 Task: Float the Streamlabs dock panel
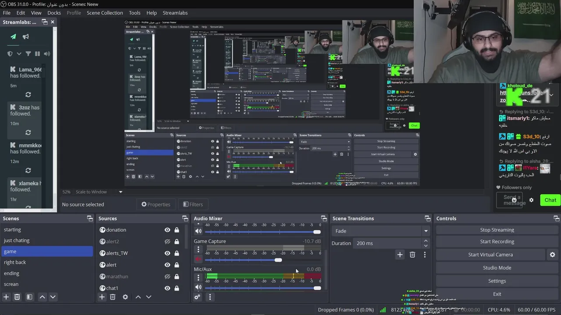pos(44,22)
